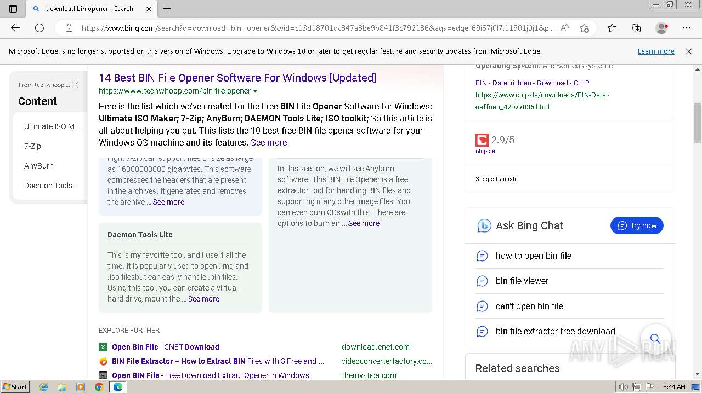The height and width of the screenshot is (394, 702).
Task: Select AnyBurn in Content list
Action: point(38,166)
